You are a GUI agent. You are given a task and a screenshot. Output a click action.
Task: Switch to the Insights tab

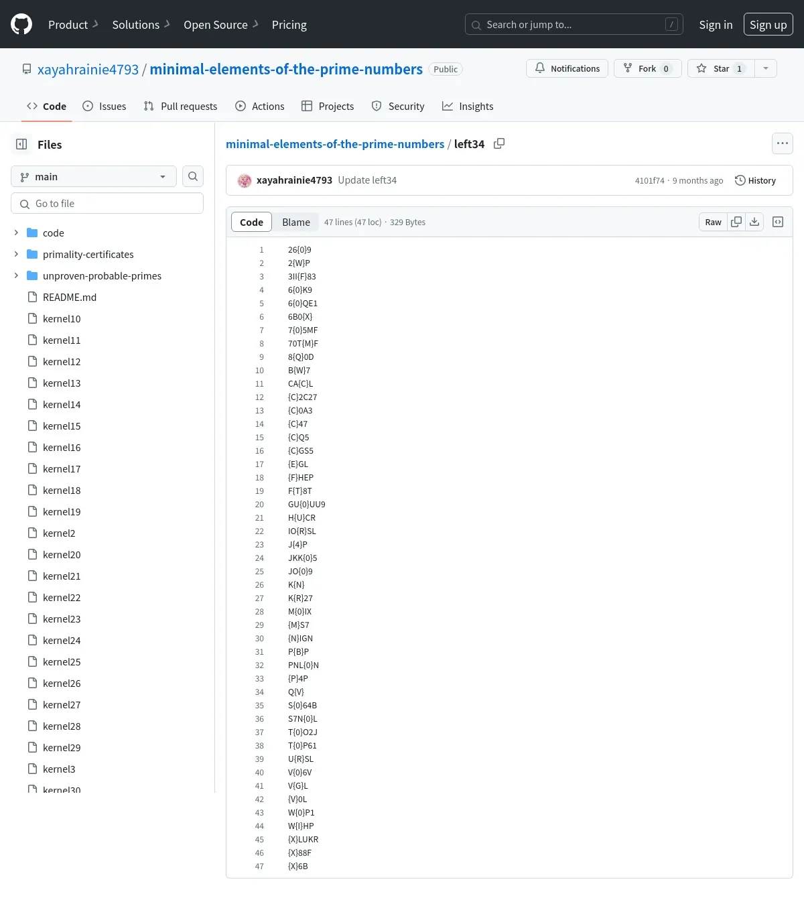click(468, 106)
